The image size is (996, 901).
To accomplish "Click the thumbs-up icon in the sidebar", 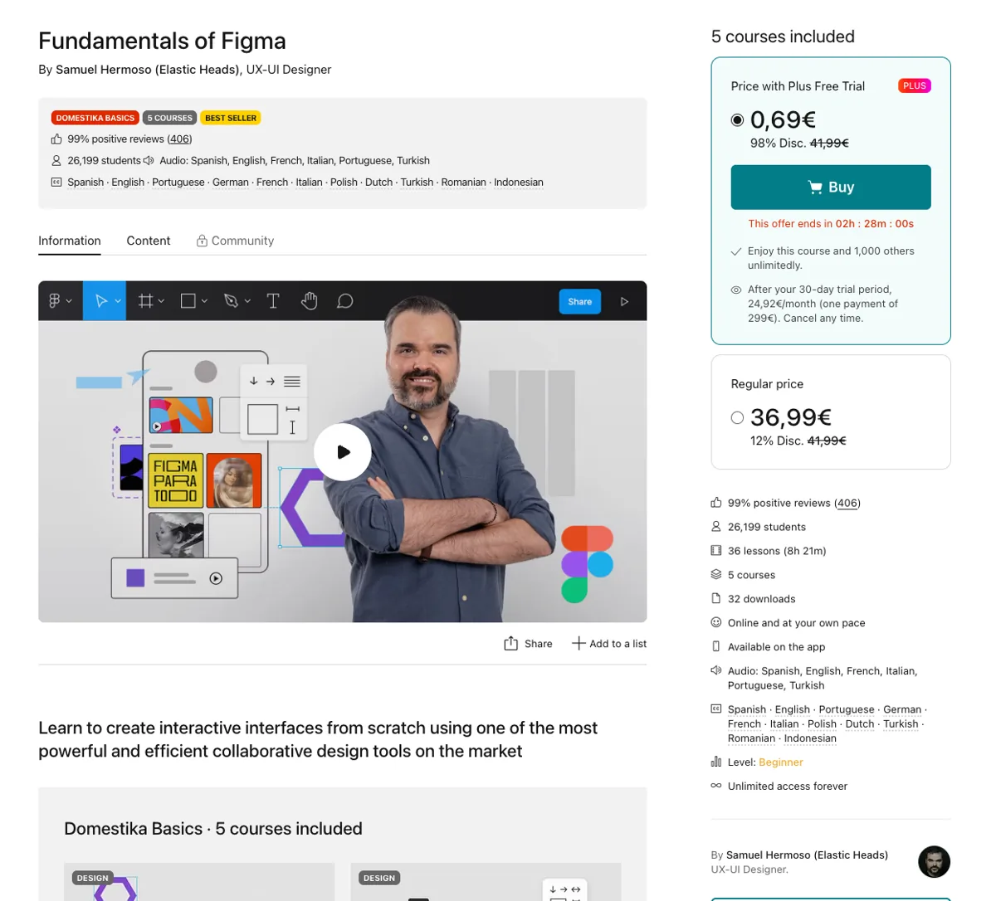I will (x=716, y=503).
